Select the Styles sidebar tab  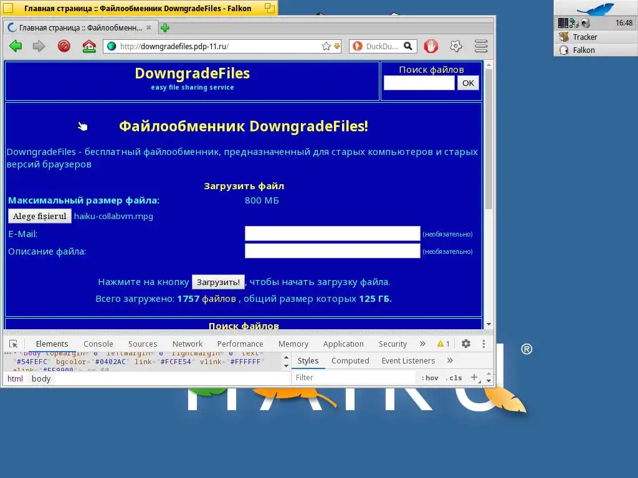pyautogui.click(x=308, y=360)
